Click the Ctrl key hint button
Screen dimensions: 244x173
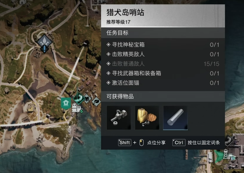point(179,143)
